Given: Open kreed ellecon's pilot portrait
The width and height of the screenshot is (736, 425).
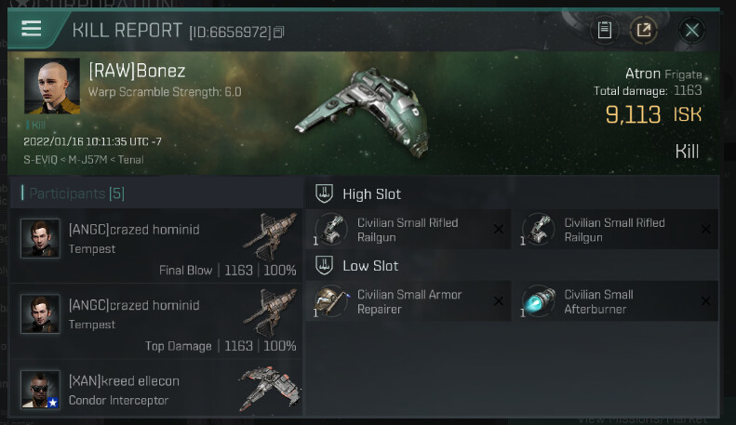Looking at the screenshot, I should pos(40,389).
